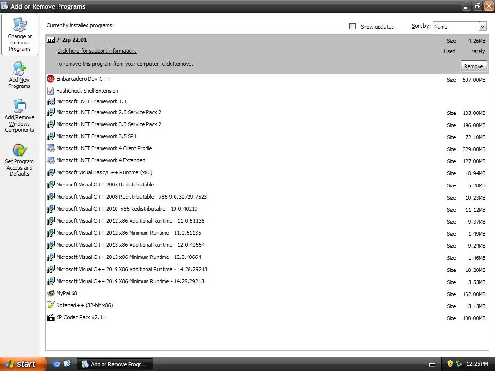Click the second quick launch icon in taskbar

click(67, 364)
